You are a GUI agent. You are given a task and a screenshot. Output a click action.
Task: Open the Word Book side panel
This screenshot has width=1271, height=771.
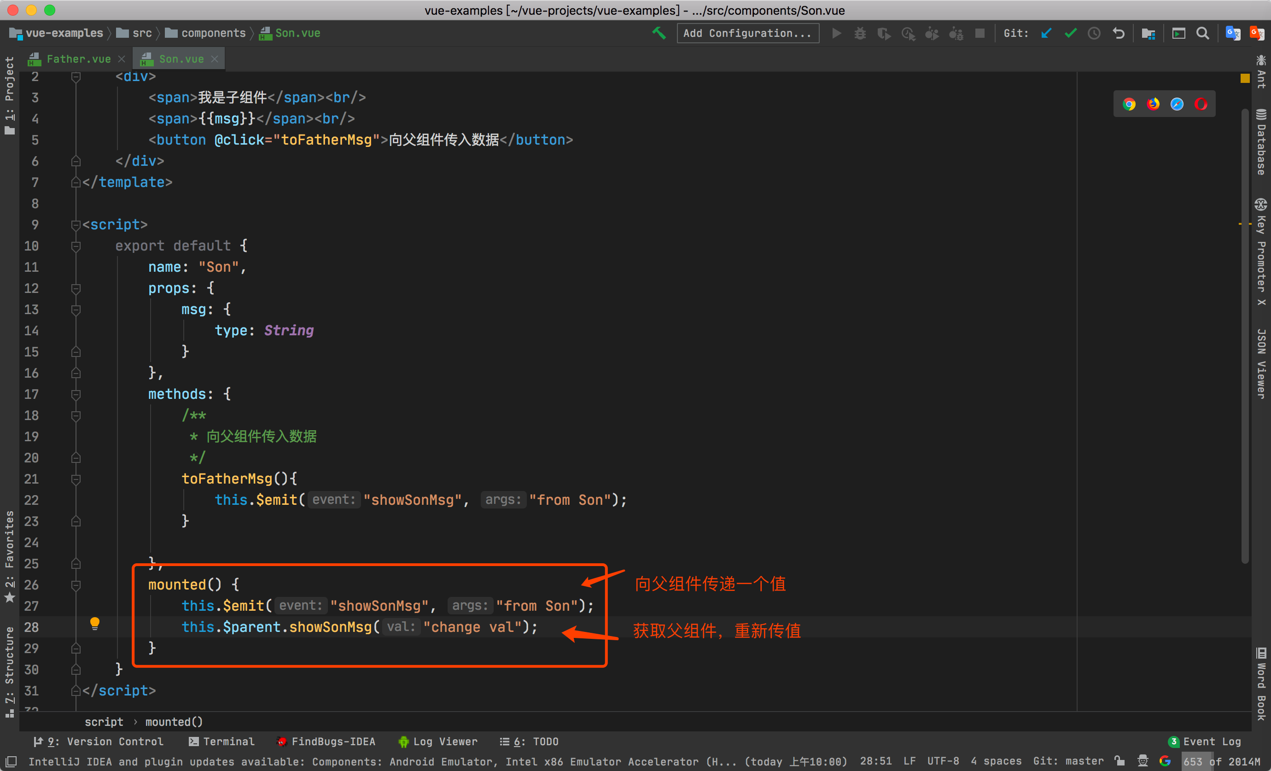click(x=1261, y=684)
